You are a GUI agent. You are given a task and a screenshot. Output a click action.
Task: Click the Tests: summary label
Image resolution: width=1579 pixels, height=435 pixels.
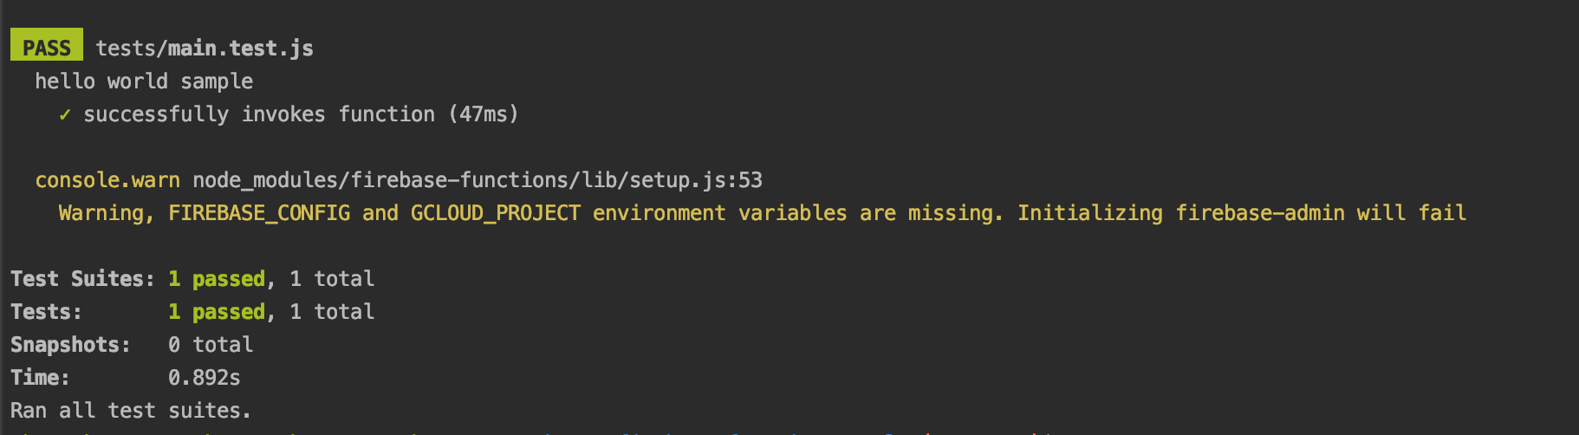coord(47,312)
